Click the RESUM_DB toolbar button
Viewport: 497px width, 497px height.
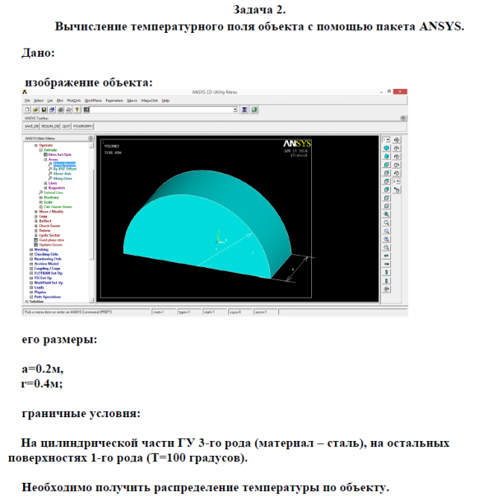pyautogui.click(x=50, y=126)
